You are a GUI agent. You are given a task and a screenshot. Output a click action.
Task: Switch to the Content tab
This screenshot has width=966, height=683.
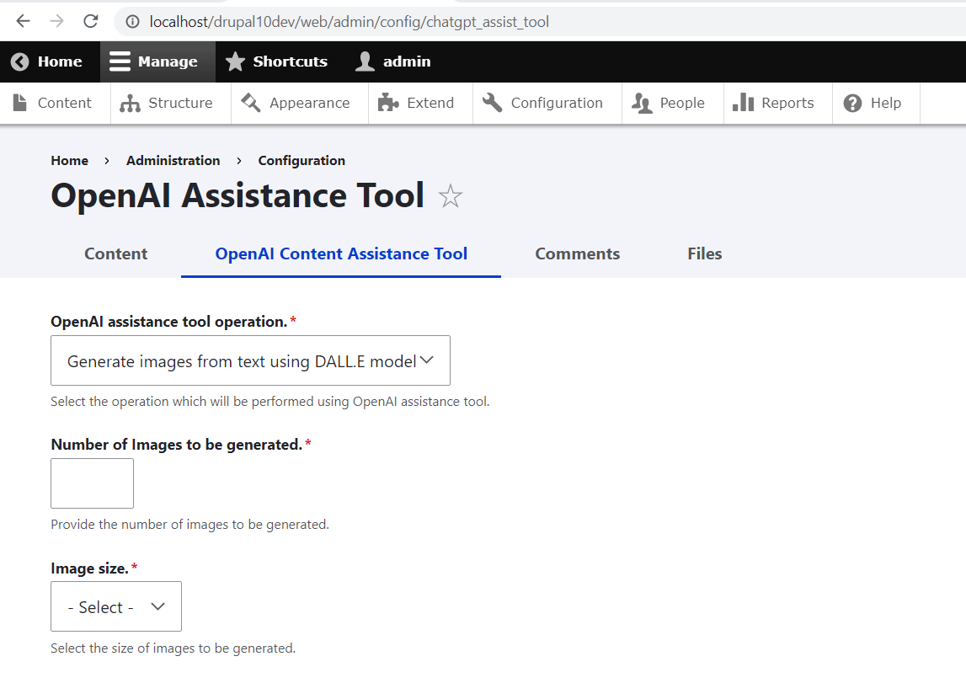[116, 253]
